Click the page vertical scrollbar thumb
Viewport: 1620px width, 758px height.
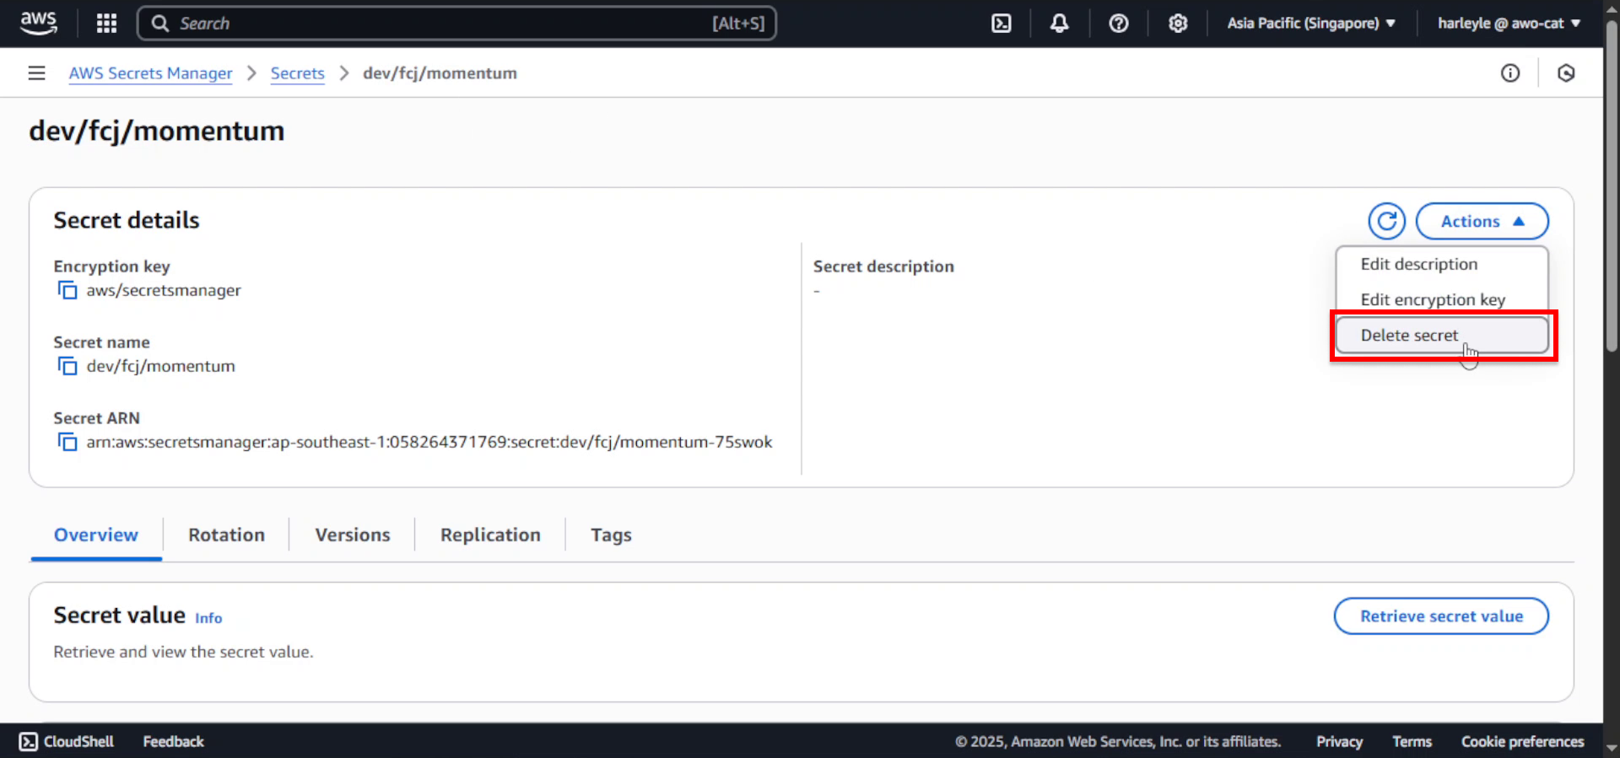point(1612,185)
